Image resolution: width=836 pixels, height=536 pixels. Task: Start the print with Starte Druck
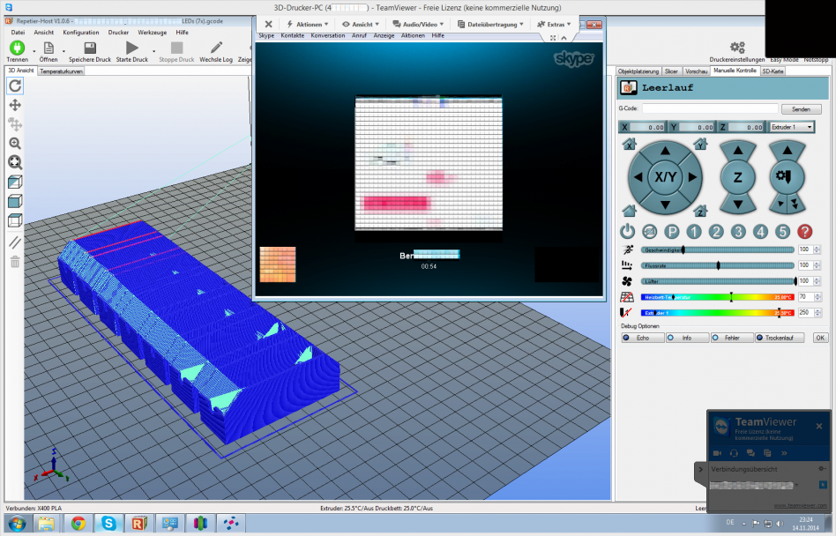131,48
